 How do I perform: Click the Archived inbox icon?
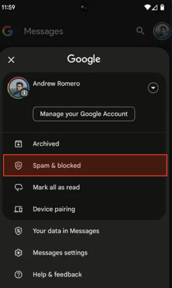[19, 144]
